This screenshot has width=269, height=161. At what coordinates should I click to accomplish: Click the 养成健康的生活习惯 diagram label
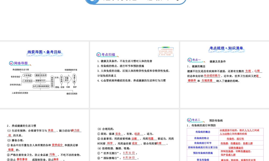[x=21, y=70]
